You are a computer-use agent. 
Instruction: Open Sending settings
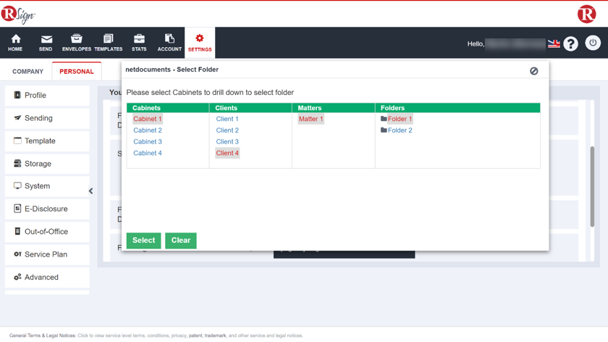pyautogui.click(x=47, y=118)
